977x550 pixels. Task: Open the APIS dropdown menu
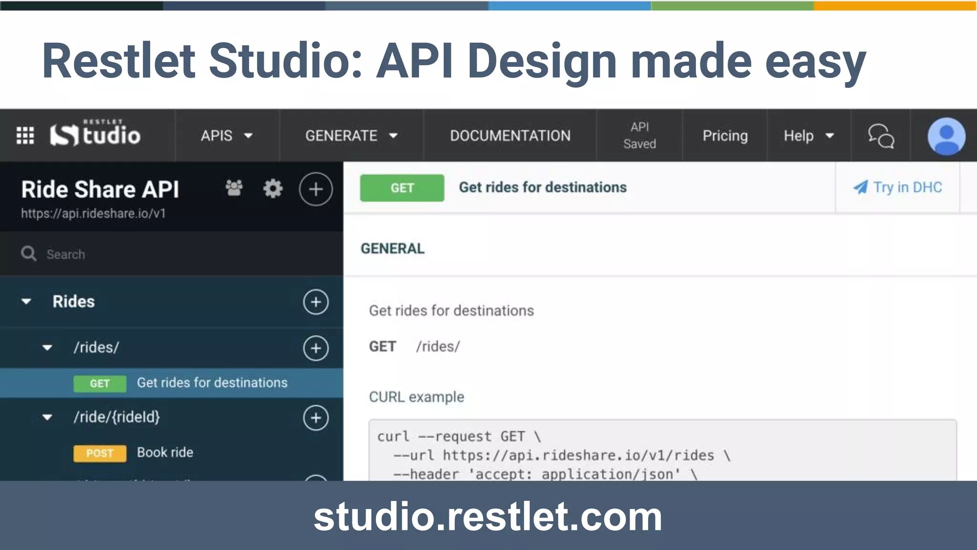coord(227,136)
